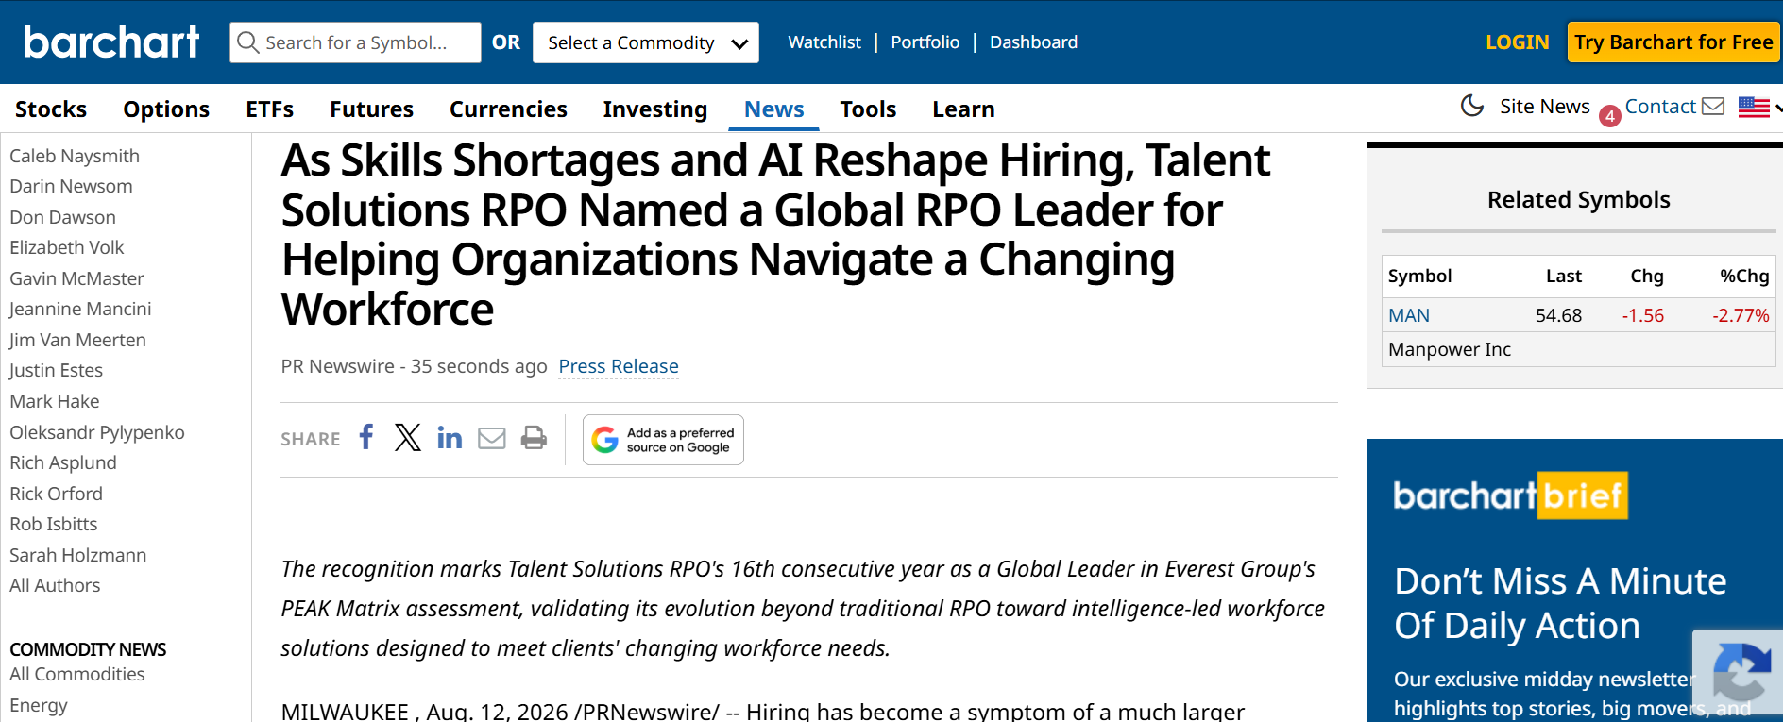Image resolution: width=1783 pixels, height=722 pixels.
Task: Click the -2.77% change value
Action: [x=1741, y=315]
